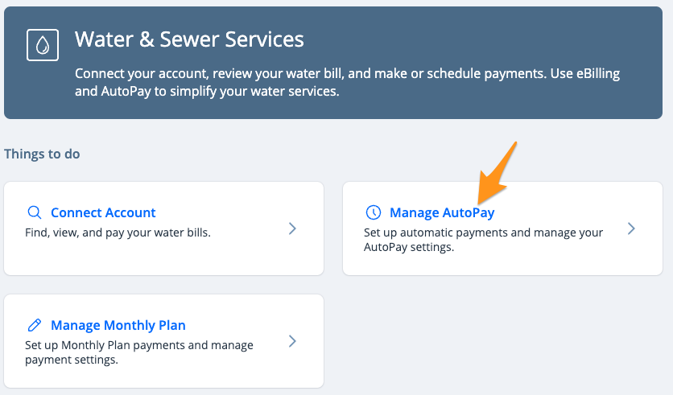Click the pencil icon beside Manage Monthly Plan

pos(35,325)
